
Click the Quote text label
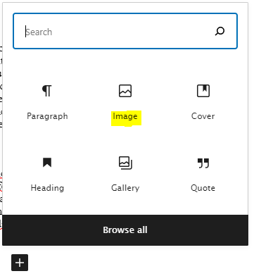[x=203, y=188]
